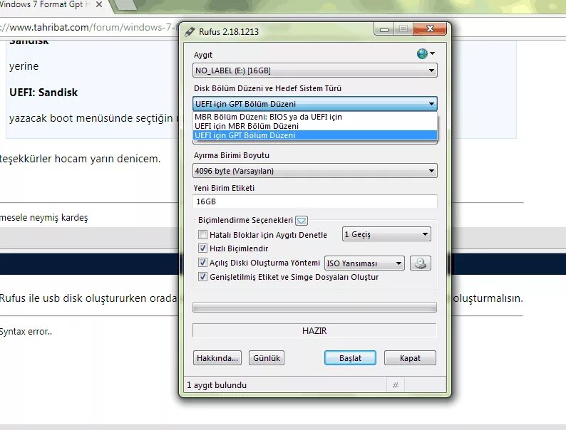Toggle Açılış Diski Oluşturma Yöntemi checkbox

tap(203, 263)
